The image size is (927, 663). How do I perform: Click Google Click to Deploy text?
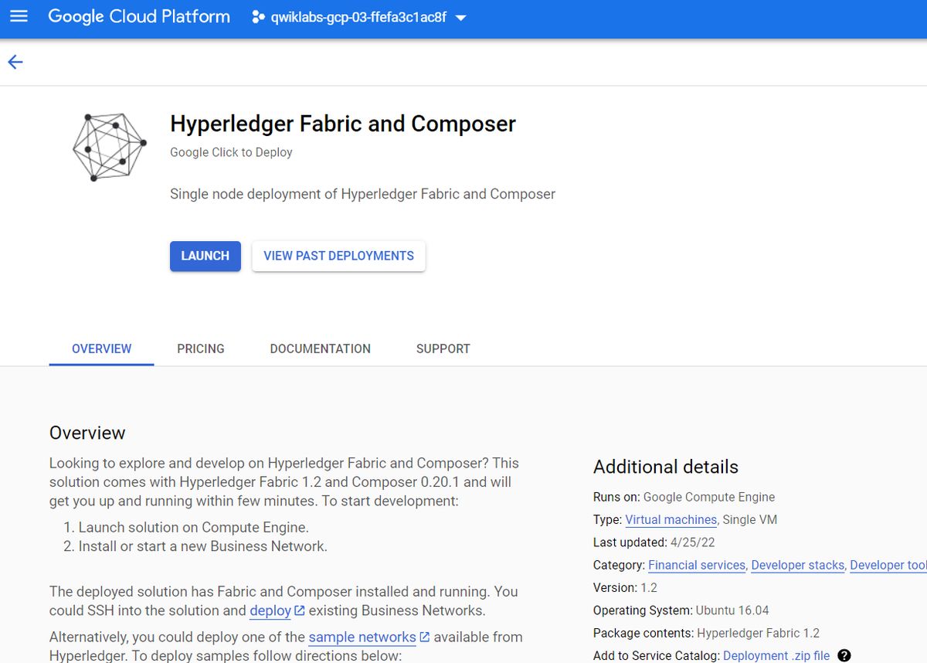[231, 152]
